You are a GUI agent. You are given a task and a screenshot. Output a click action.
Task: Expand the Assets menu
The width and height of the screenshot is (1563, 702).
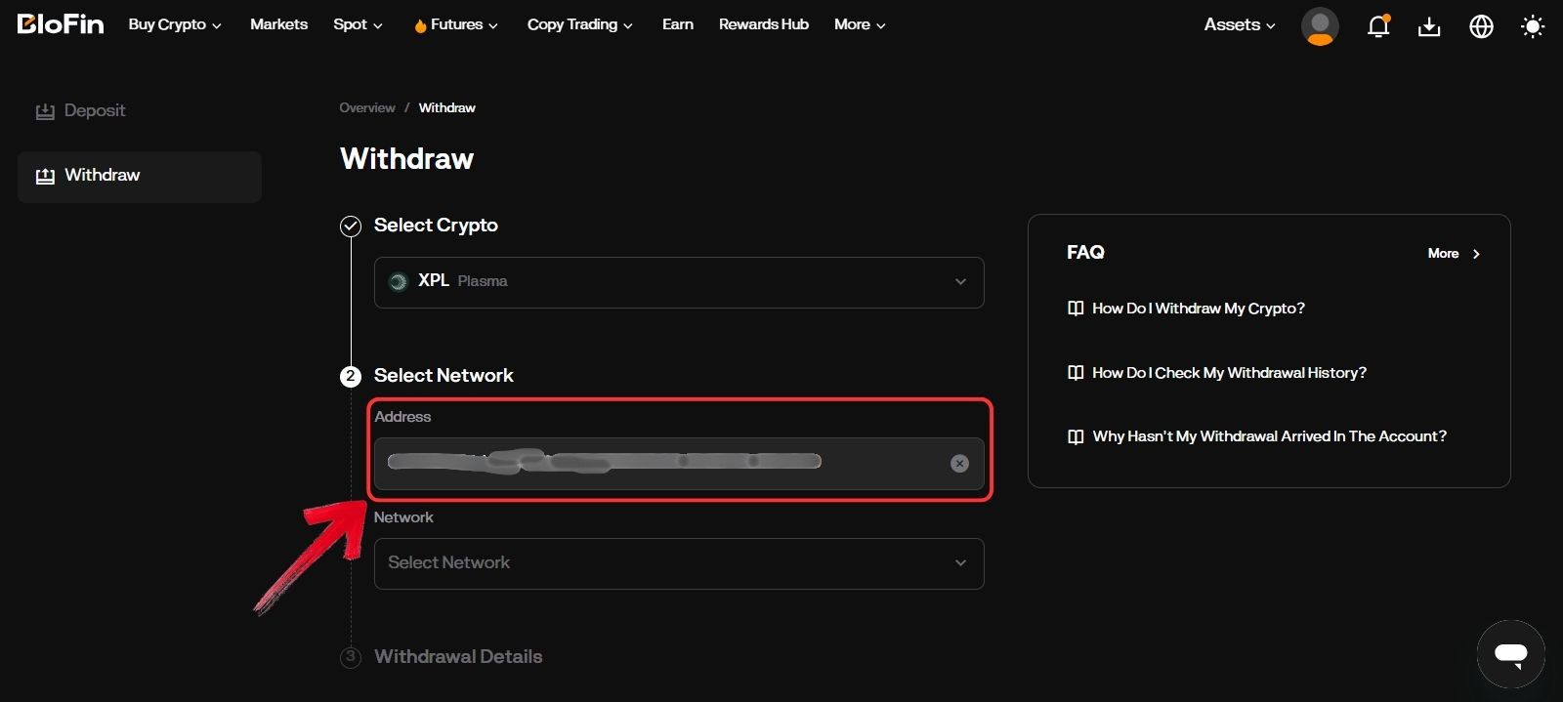(1239, 25)
